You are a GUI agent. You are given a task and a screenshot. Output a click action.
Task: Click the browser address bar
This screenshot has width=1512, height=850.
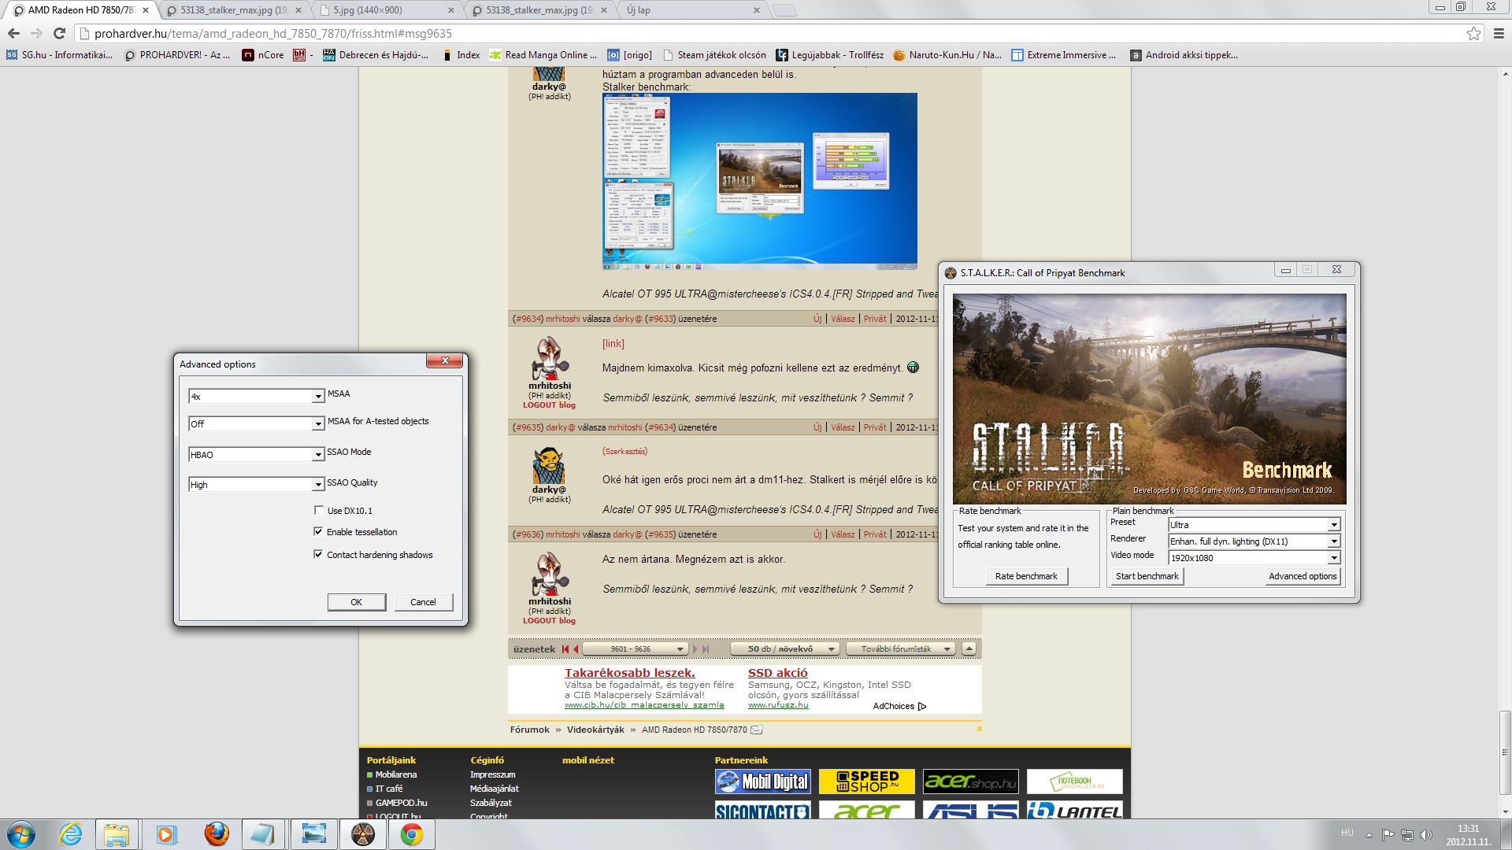pyautogui.click(x=772, y=33)
